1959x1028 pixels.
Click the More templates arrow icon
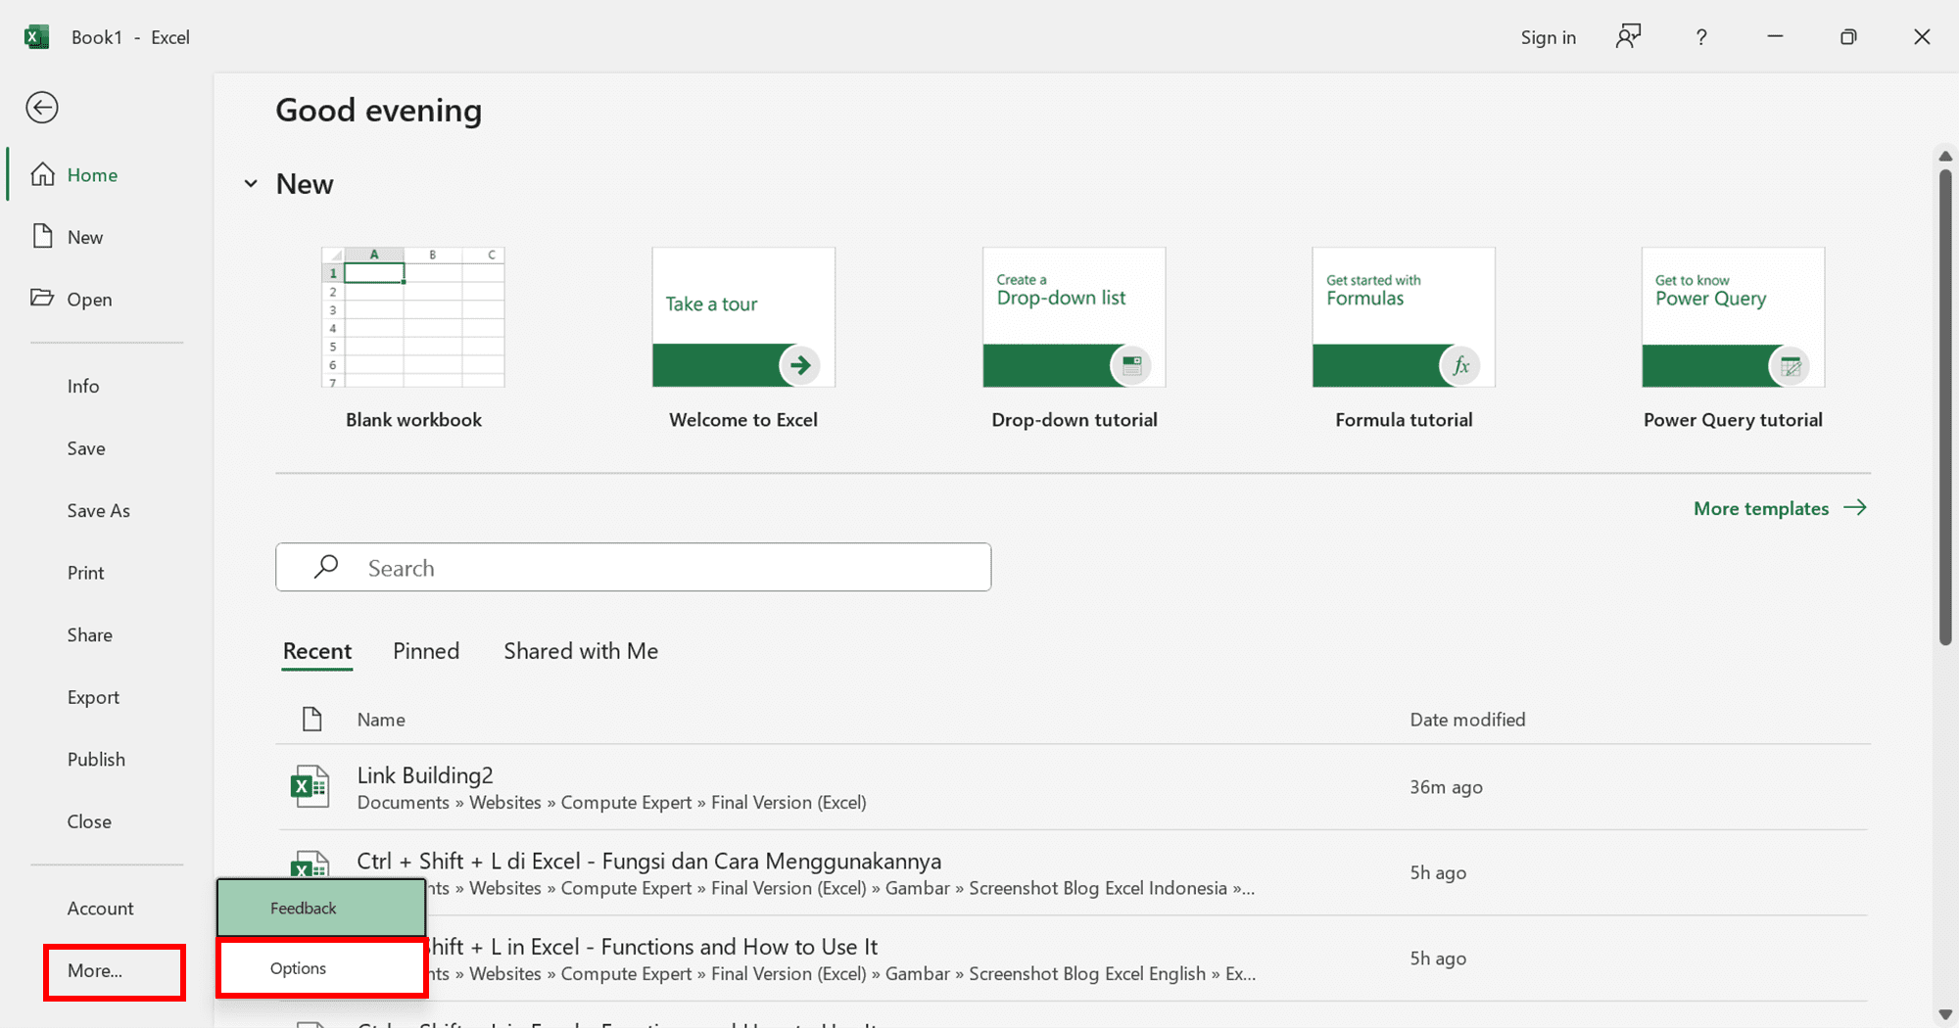point(1855,507)
